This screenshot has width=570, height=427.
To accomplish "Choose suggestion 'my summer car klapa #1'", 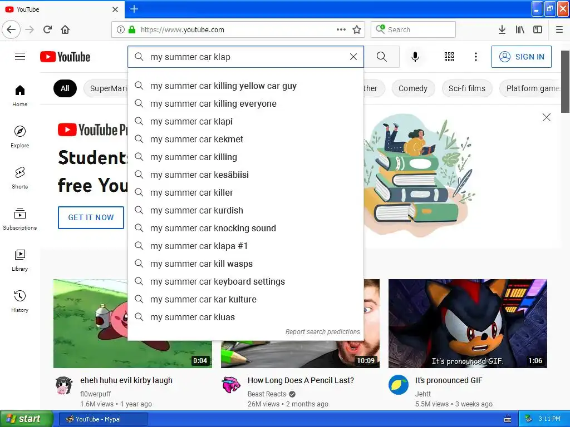I will [245, 246].
